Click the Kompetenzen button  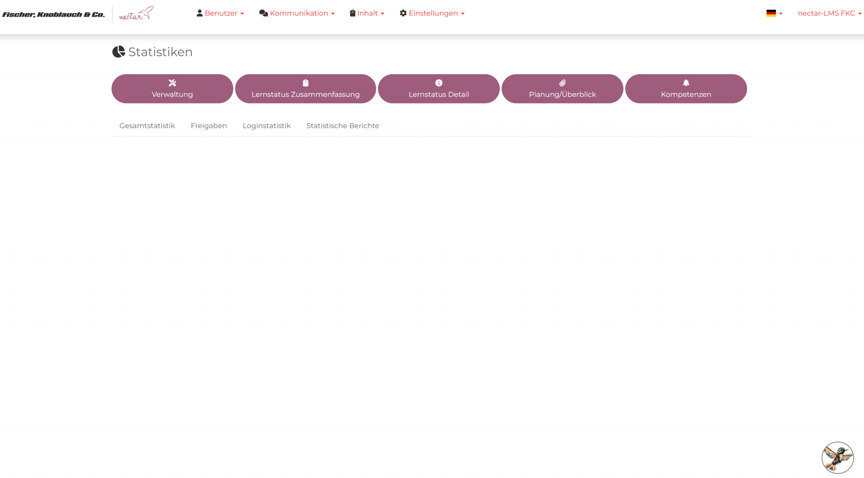pyautogui.click(x=685, y=89)
